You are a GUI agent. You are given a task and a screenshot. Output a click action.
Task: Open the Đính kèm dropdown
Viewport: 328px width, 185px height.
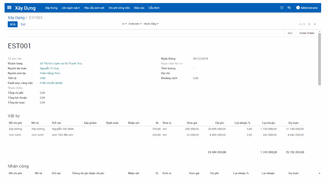coord(134,24)
